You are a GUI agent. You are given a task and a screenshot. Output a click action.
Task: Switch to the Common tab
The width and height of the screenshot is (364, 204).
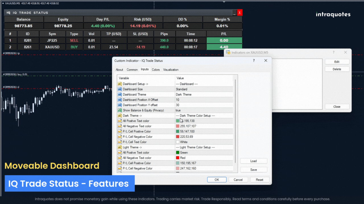click(x=132, y=70)
